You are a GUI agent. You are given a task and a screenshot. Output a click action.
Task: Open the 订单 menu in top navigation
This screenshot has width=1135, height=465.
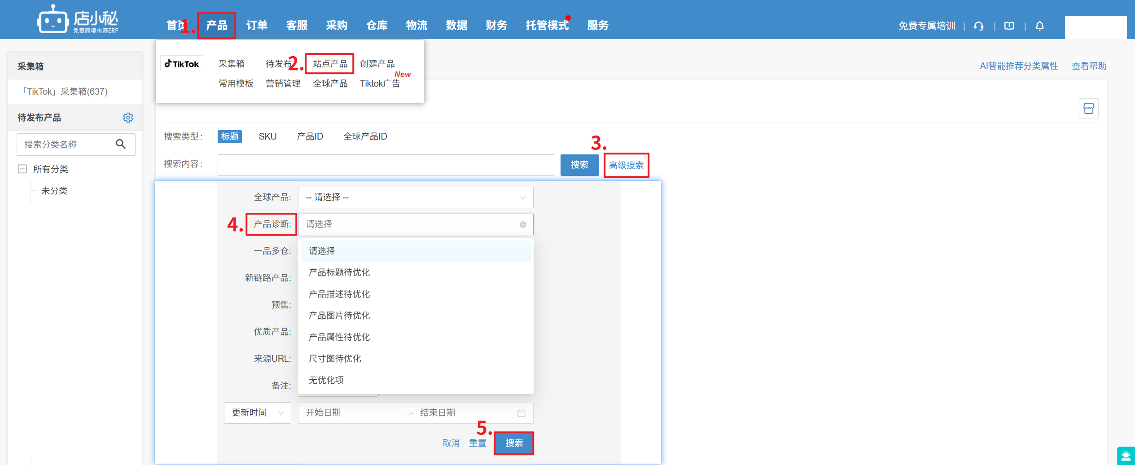click(x=257, y=26)
